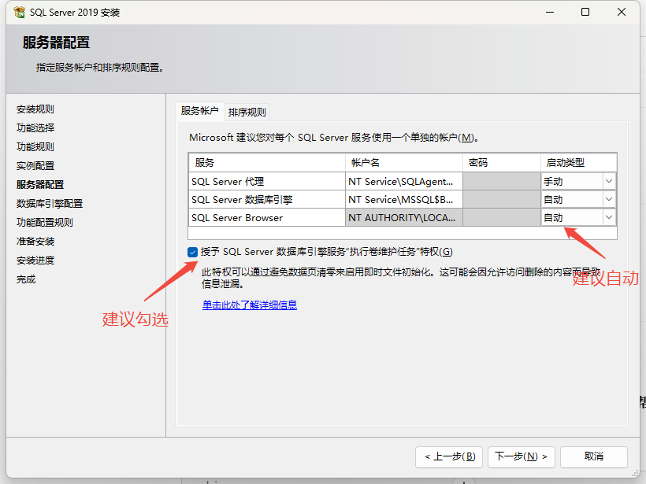Click password field for SQL Server 数据库引擎
Screen dimensions: 646x484
coord(502,200)
